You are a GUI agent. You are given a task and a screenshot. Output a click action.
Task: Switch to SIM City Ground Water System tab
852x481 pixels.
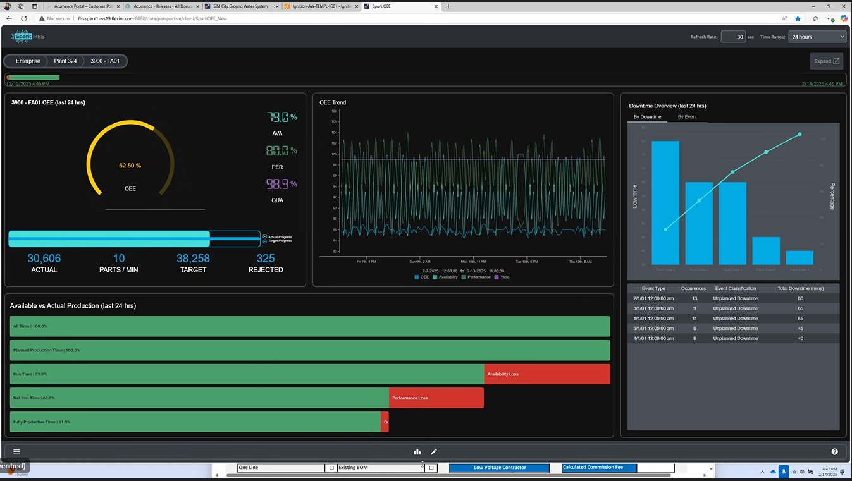(240, 6)
